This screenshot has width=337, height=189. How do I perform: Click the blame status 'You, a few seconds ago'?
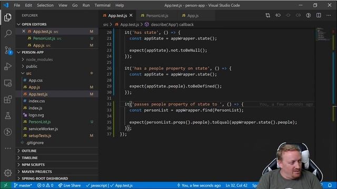click(x=199, y=185)
